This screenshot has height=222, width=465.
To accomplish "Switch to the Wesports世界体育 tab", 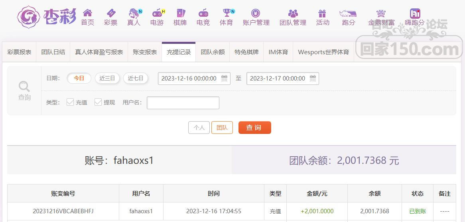I will point(323,52).
